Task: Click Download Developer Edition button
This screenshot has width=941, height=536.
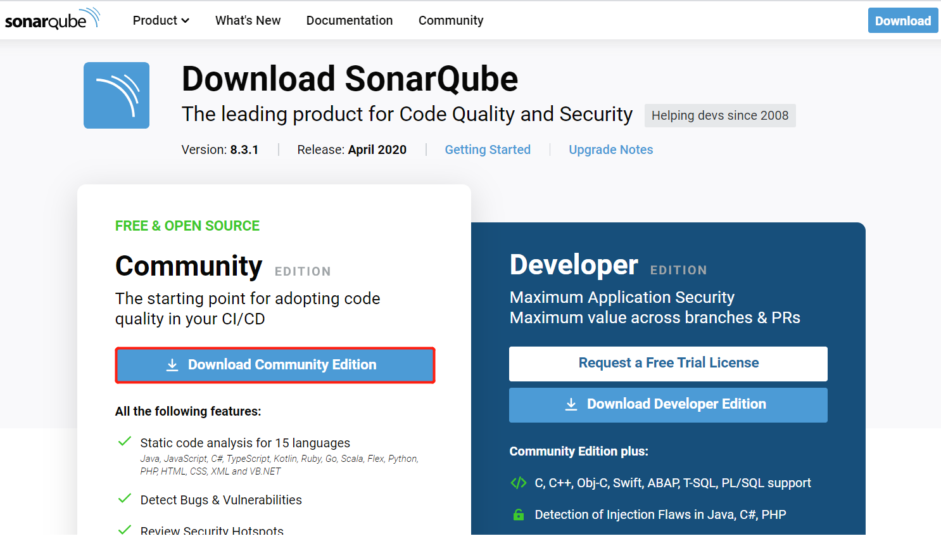Action: click(x=668, y=405)
